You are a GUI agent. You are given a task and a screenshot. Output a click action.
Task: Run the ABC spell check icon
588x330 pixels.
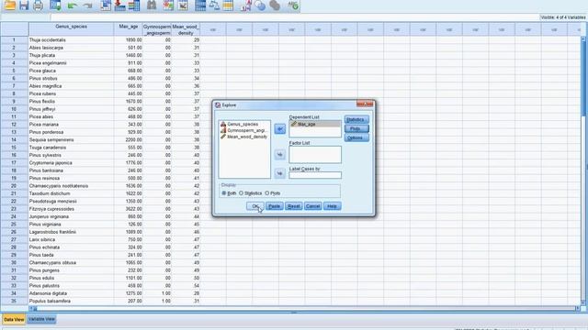(x=293, y=5)
